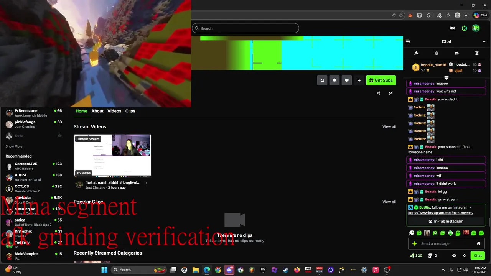
Task: Follow the instagram.com/miss.meensy link
Action: point(440,213)
